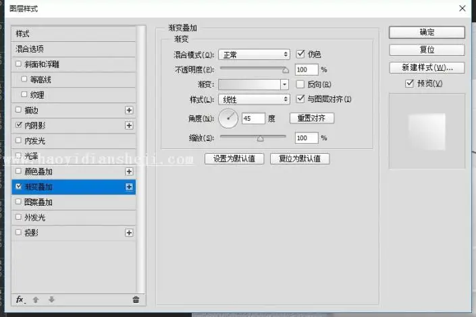Click the 不透明度 slider handle
Image resolution: width=476 pixels, height=317 pixels.
[x=286, y=70]
